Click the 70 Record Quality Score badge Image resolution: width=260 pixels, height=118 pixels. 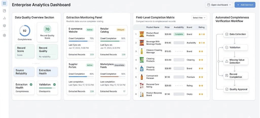(47, 29)
